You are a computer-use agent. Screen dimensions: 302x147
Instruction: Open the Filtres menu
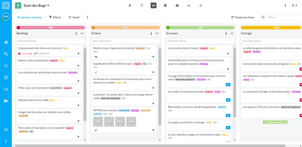pyautogui.click(x=55, y=18)
